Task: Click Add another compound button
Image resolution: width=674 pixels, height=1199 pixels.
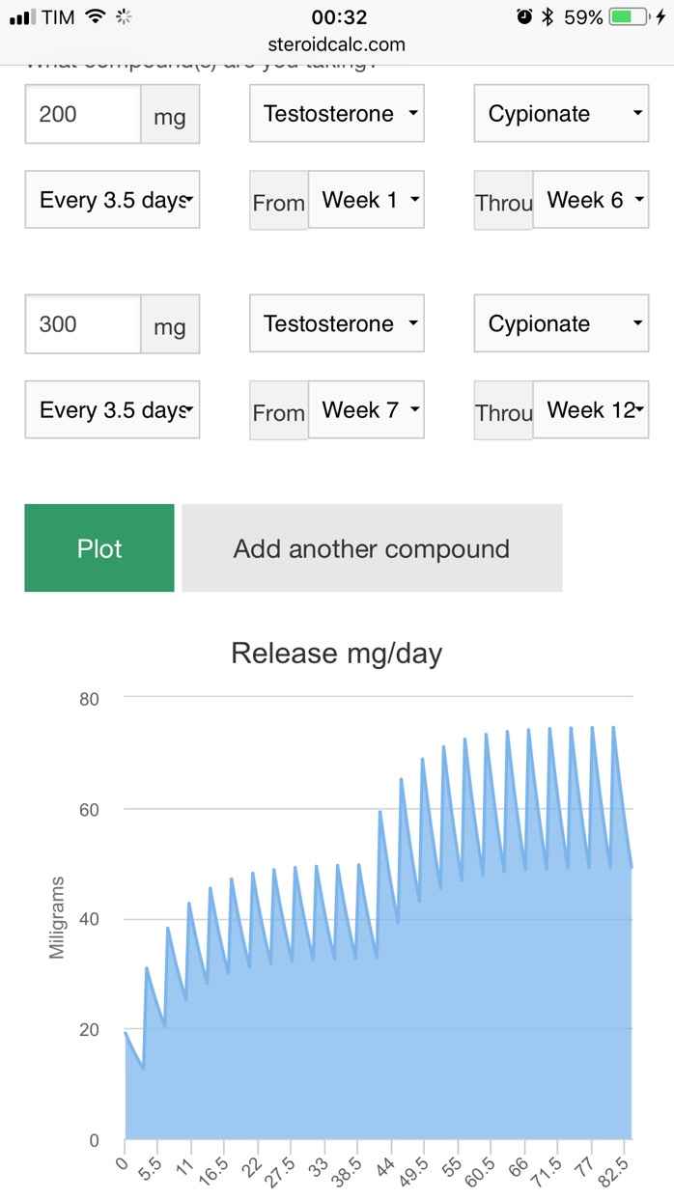Action: click(x=372, y=548)
